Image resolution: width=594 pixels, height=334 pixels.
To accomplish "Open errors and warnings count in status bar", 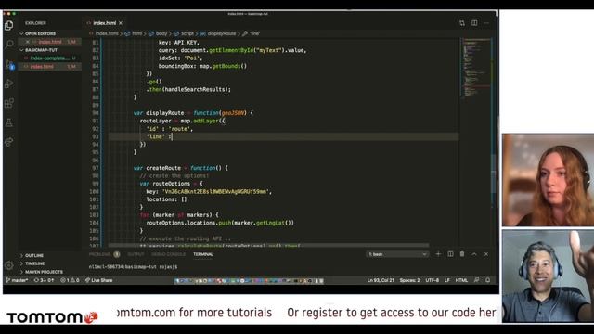I will [x=71, y=280].
